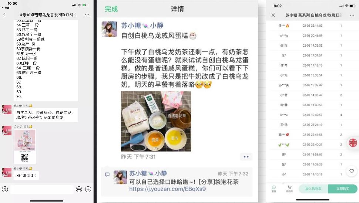Tap 苏小糖 小静 profile avatar in post
This screenshot has height=203, width=359.
tap(109, 29)
